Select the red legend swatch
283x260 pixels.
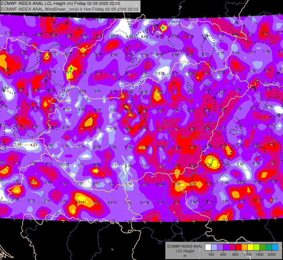[238, 247]
